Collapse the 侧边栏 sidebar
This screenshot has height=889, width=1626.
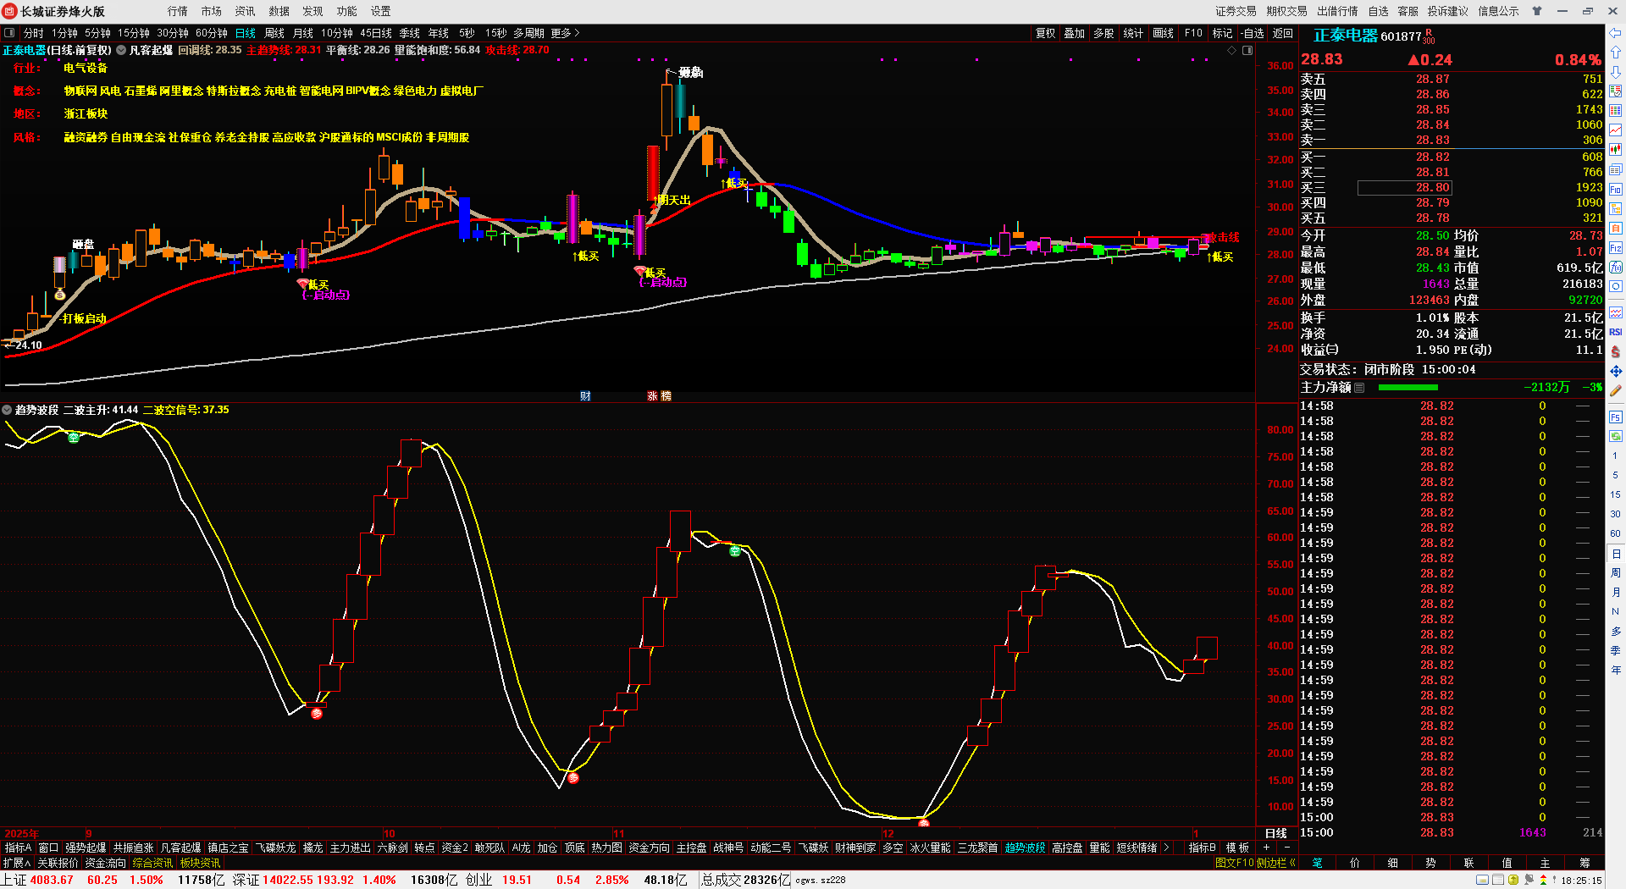click(x=1277, y=863)
